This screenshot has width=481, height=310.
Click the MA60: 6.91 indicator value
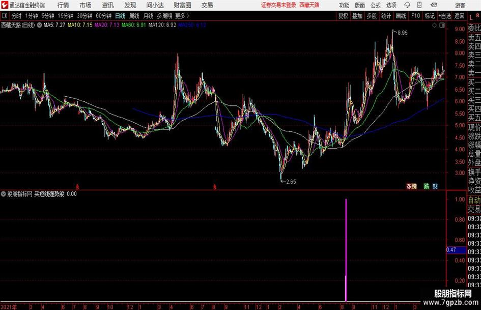click(x=133, y=25)
